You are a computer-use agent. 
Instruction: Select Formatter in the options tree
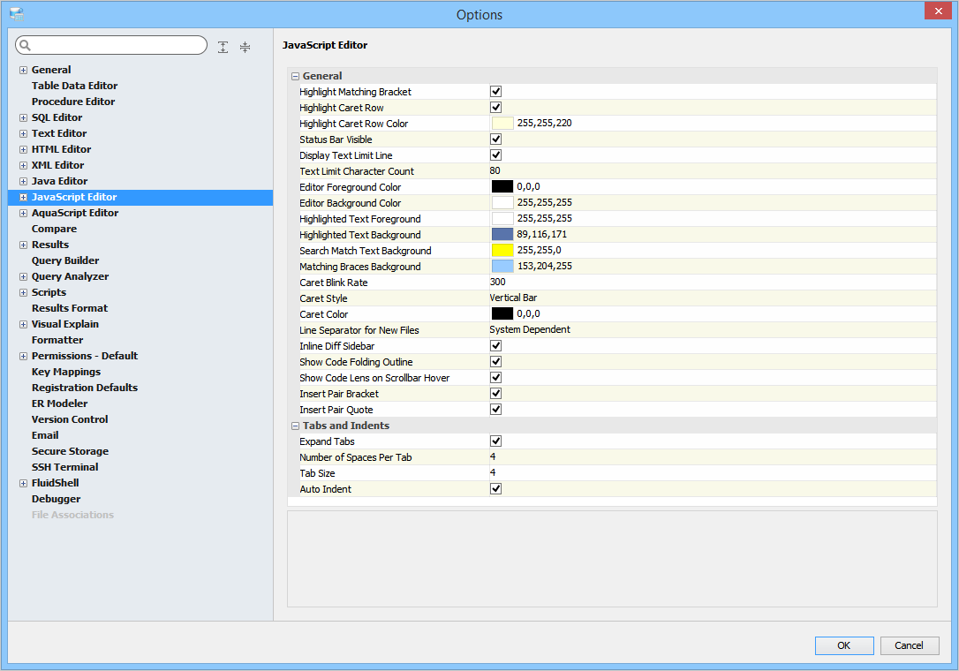point(57,340)
